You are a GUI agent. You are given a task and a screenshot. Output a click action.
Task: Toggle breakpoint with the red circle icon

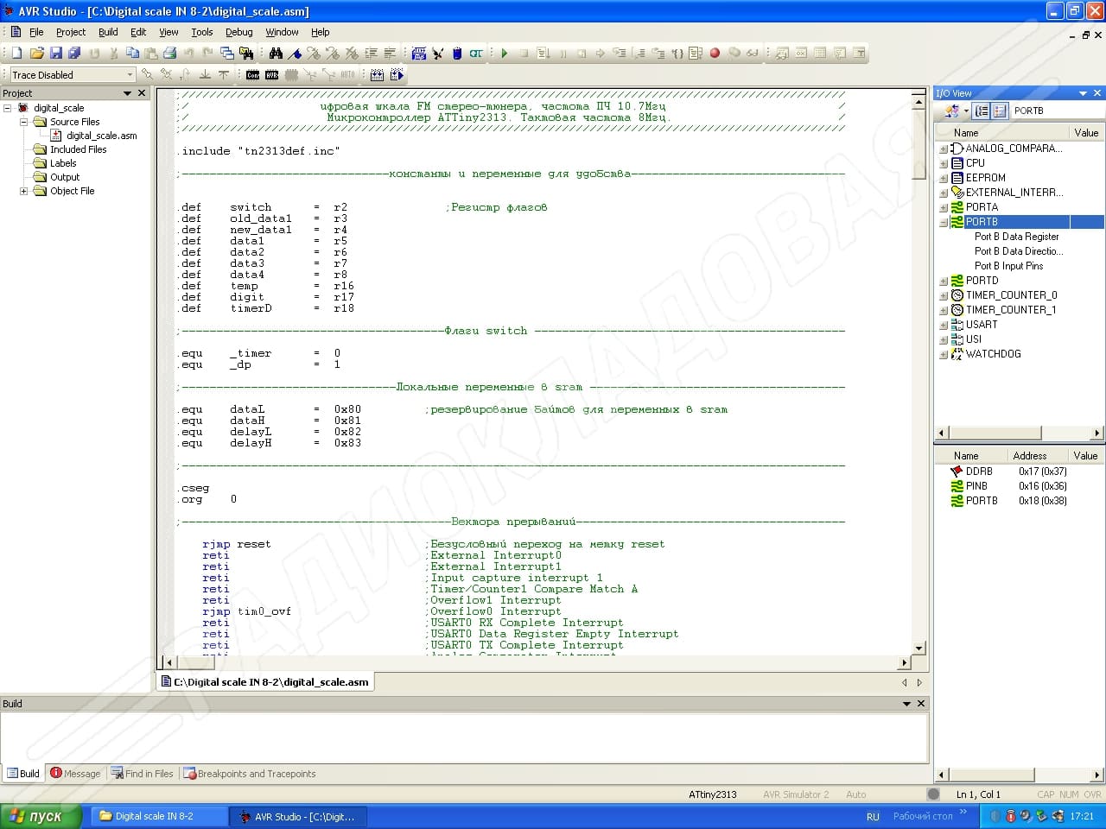tap(715, 54)
